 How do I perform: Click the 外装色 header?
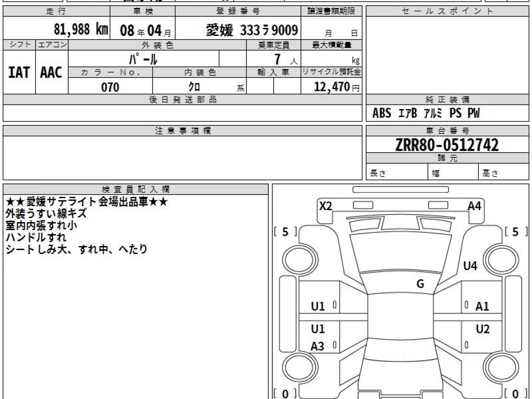click(x=157, y=45)
